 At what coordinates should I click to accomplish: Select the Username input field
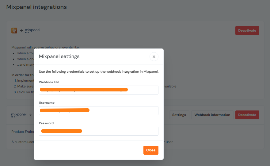point(98,110)
